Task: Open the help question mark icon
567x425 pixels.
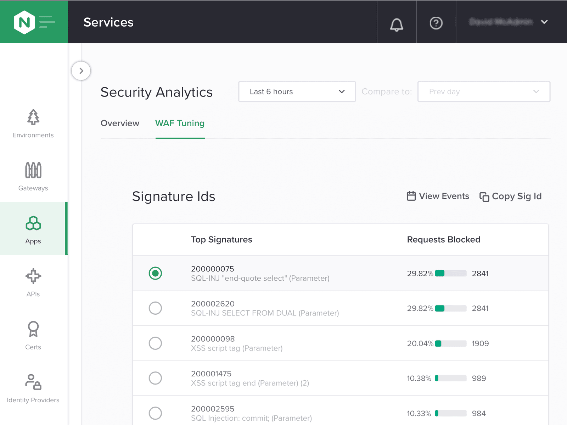Action: 436,23
